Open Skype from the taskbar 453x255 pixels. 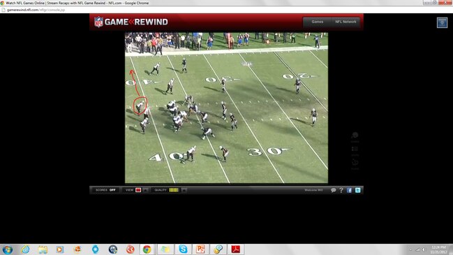[183, 249]
